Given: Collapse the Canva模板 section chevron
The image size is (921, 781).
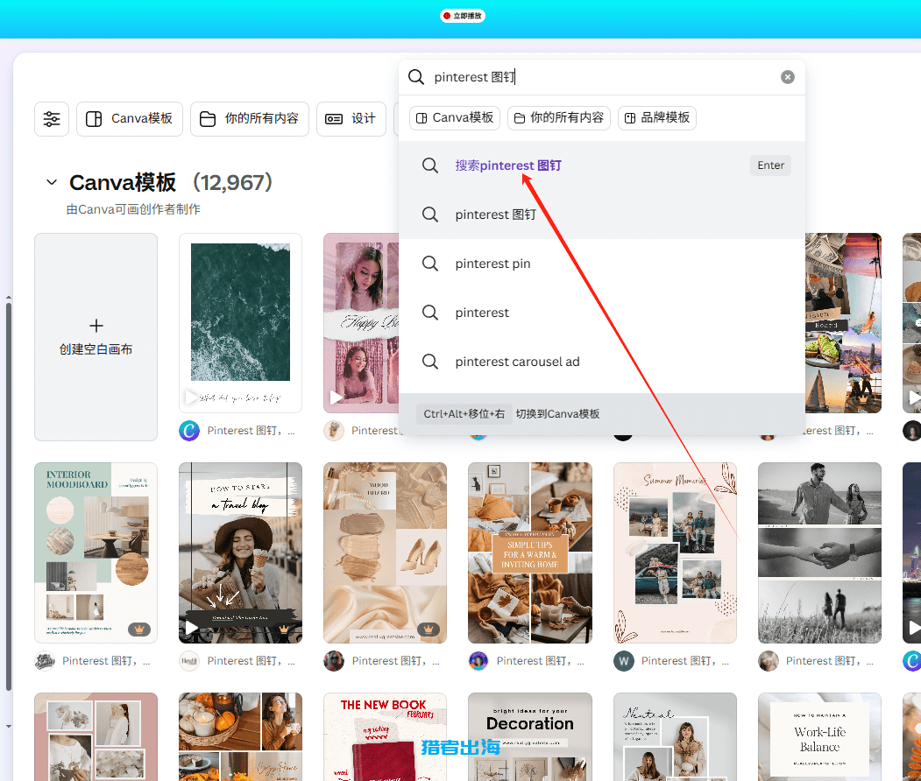Looking at the screenshot, I should tap(52, 183).
